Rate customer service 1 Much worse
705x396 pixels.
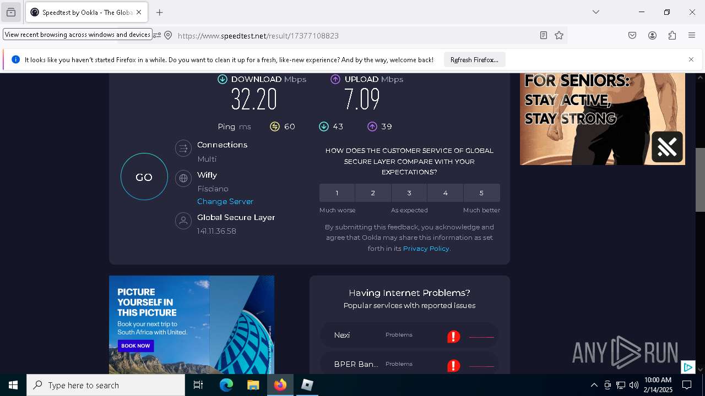(337, 193)
